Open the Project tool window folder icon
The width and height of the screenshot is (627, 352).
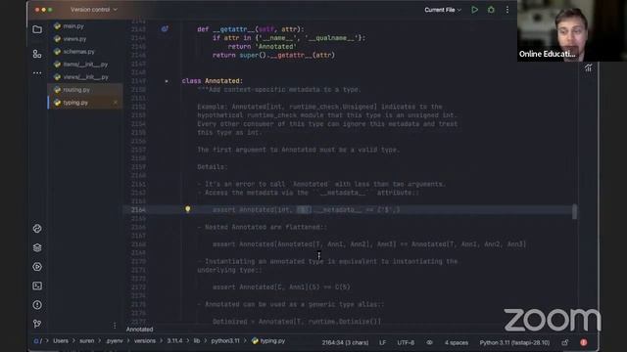[37, 29]
